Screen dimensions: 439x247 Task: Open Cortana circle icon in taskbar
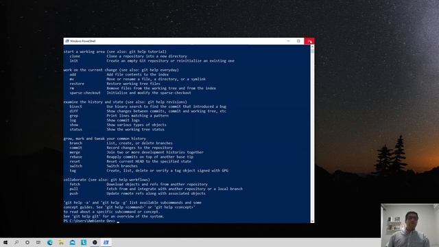click(27, 242)
